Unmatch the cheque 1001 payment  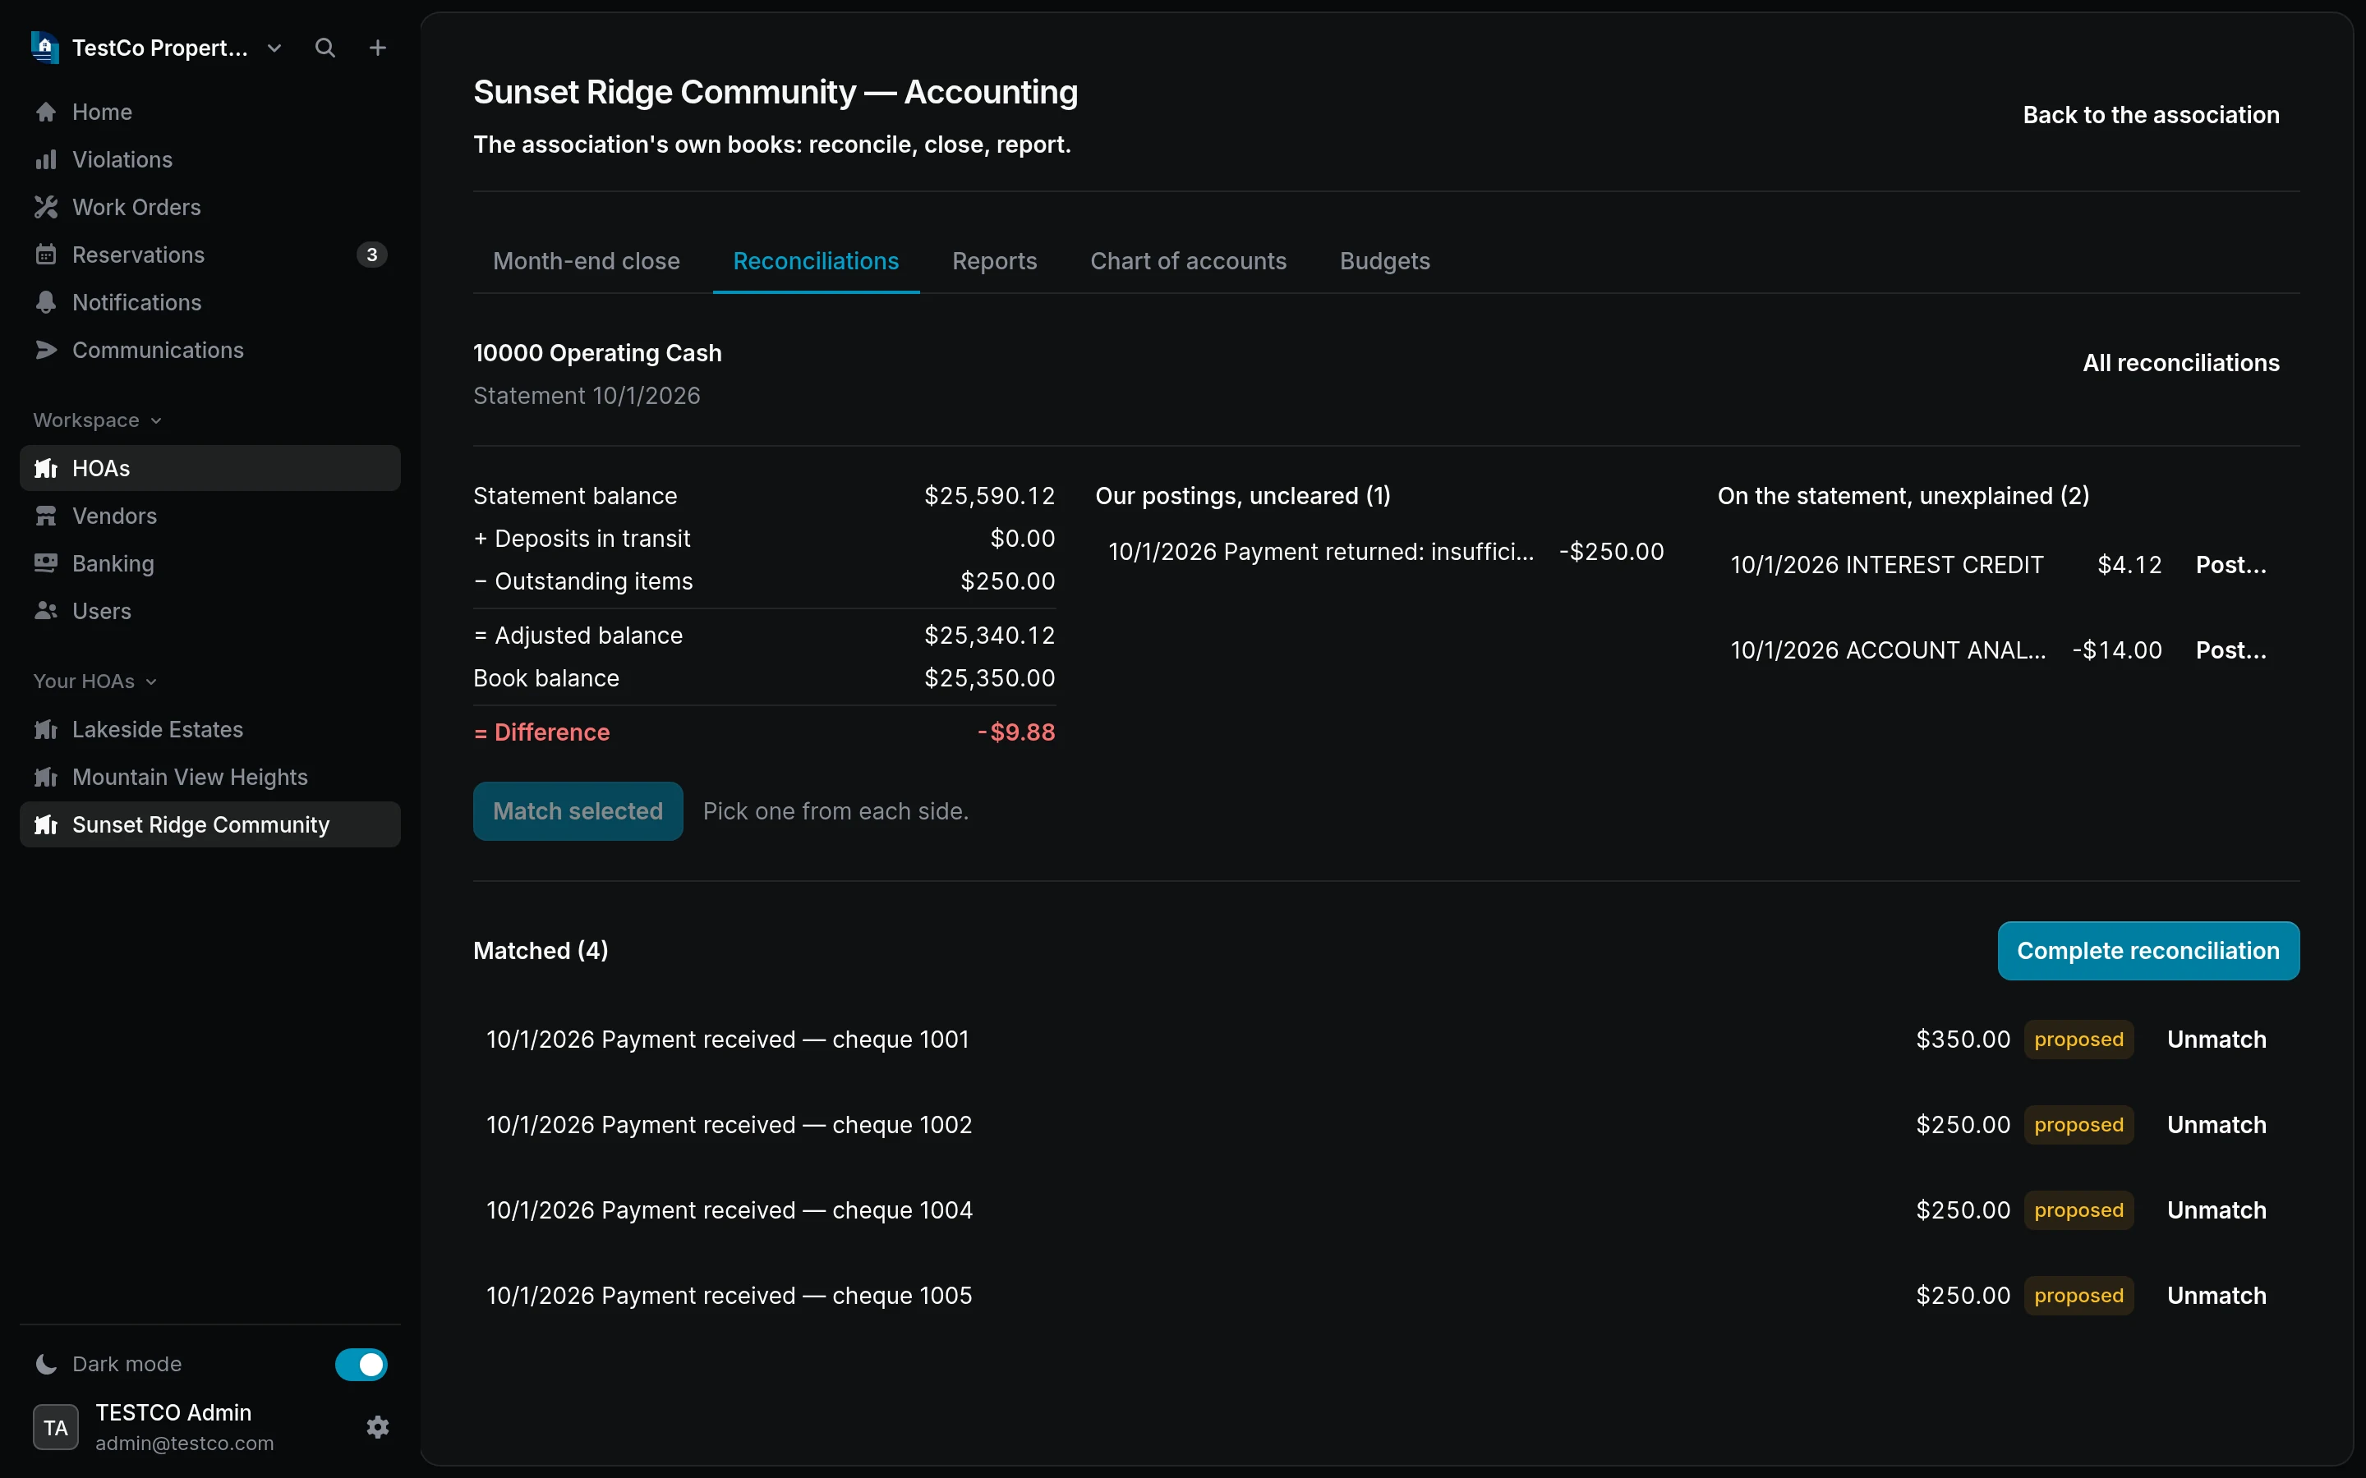point(2216,1039)
